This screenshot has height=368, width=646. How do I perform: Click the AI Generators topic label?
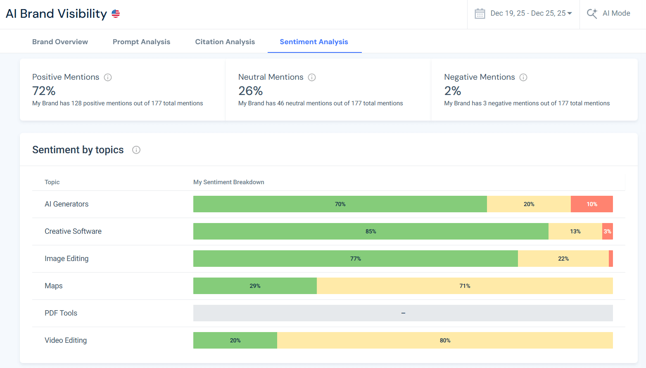[66, 204]
